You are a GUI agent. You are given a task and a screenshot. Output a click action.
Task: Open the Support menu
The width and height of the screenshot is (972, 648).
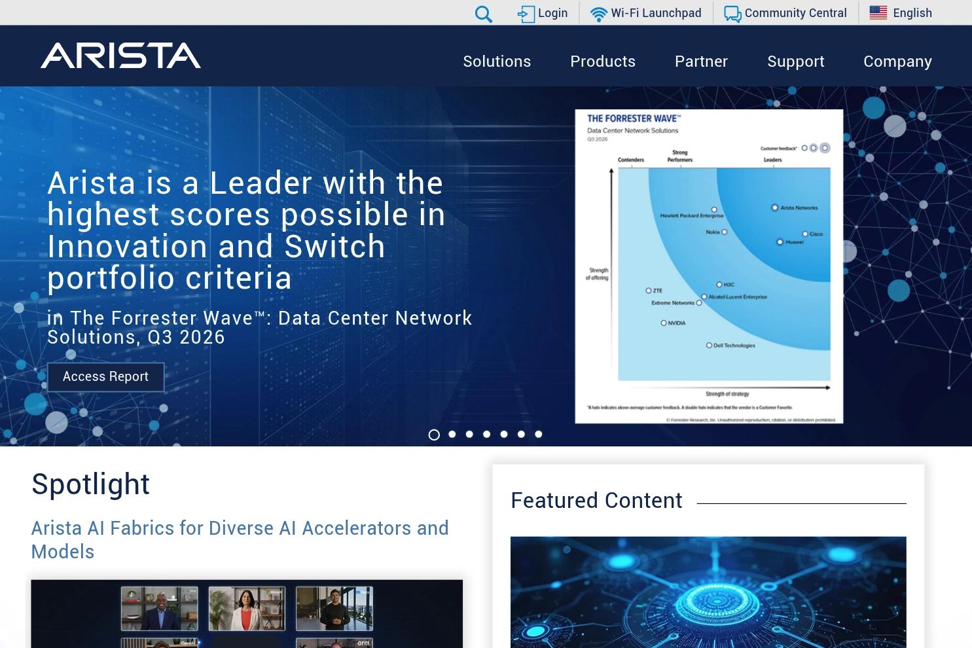point(796,62)
